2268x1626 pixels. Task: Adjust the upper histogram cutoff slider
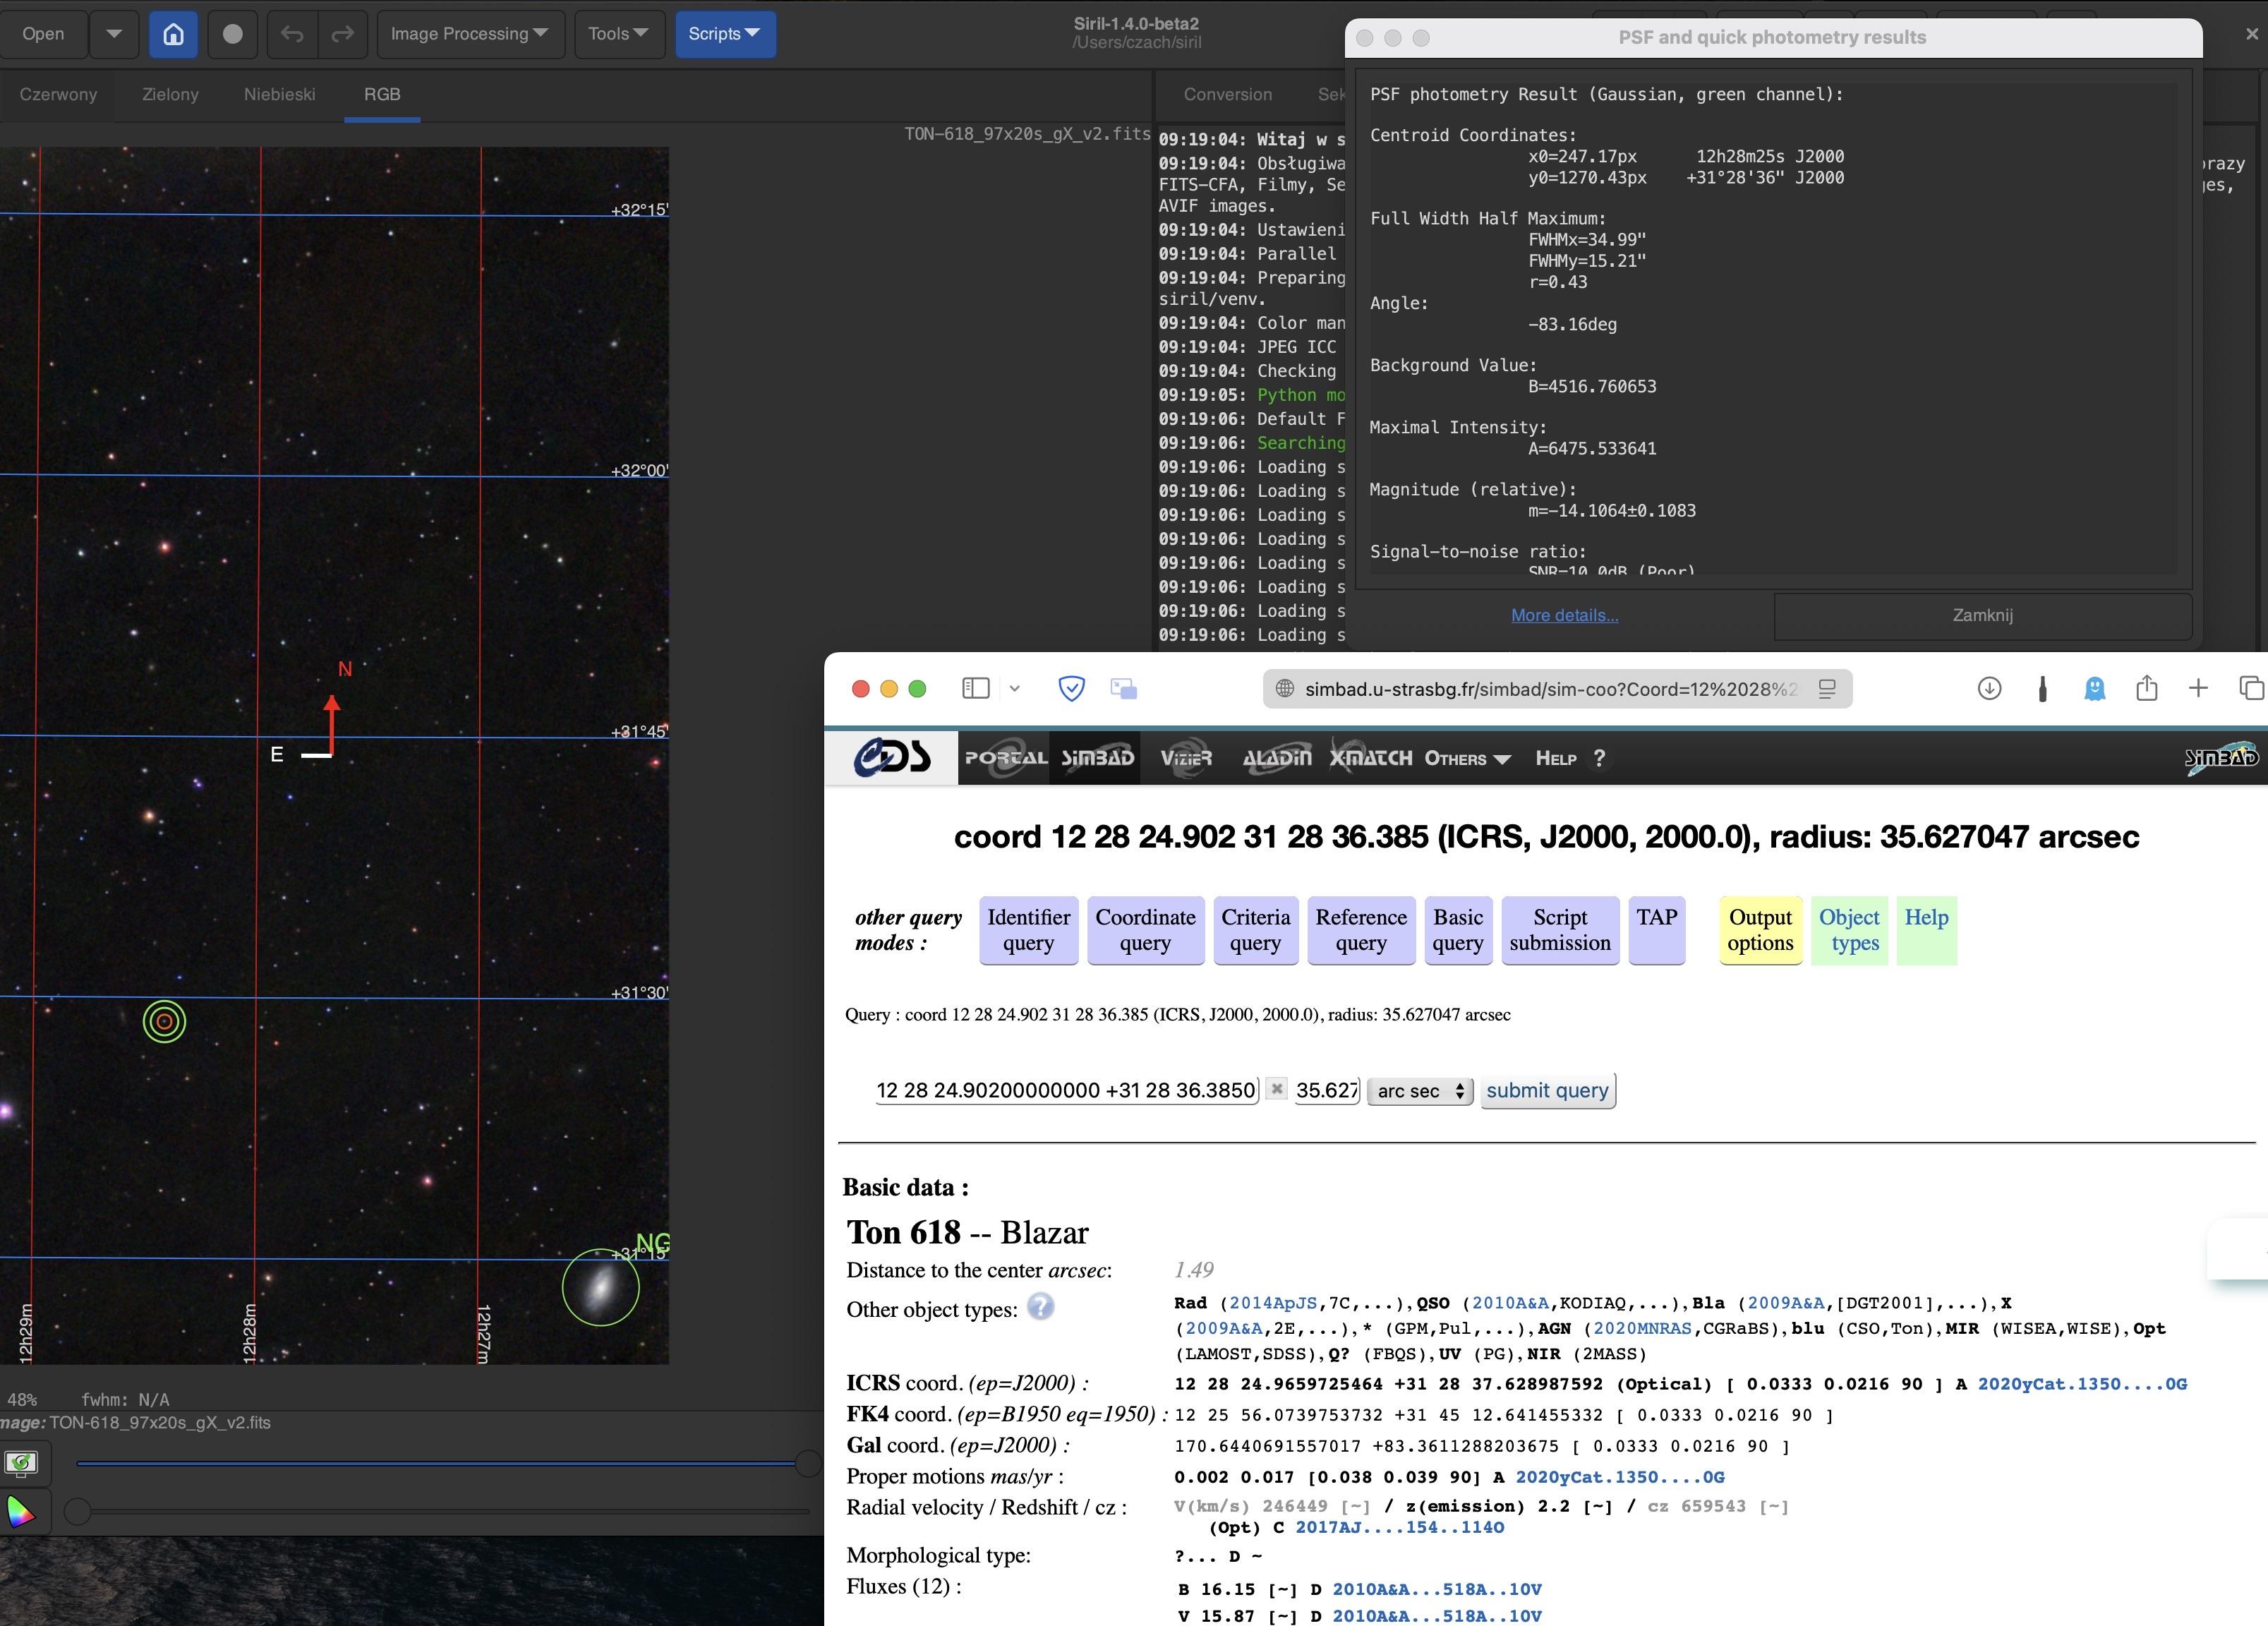[808, 1464]
